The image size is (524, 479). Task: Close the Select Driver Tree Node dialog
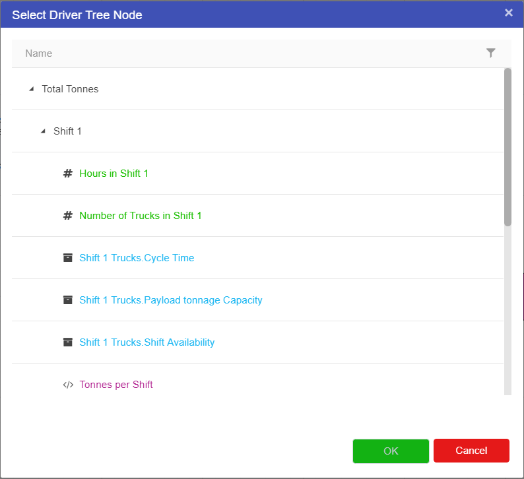pyautogui.click(x=508, y=13)
